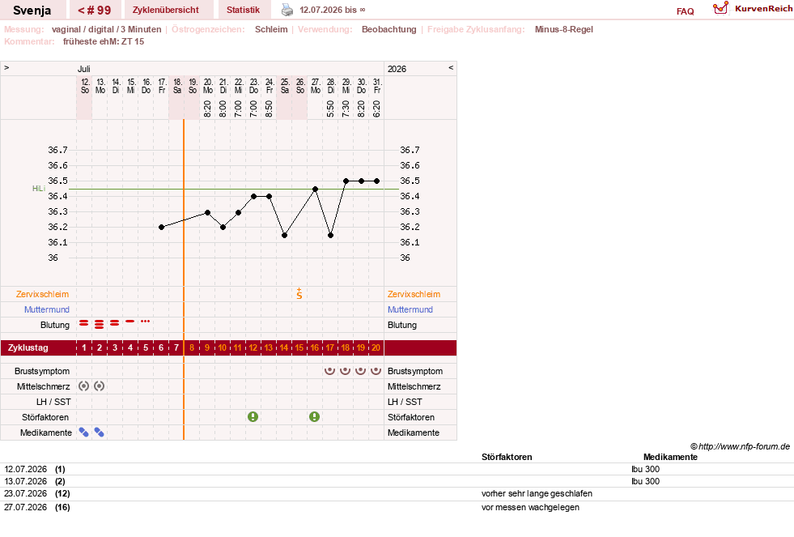Click the Brustsymptom icon on cycle day 18

coord(346,370)
